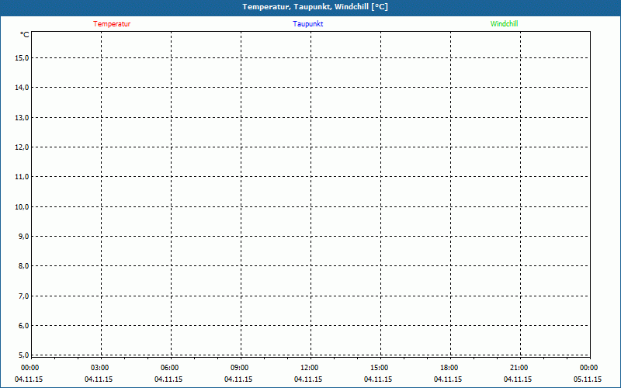
Task: Click the 6,0 y-axis value
Action: coord(23,325)
